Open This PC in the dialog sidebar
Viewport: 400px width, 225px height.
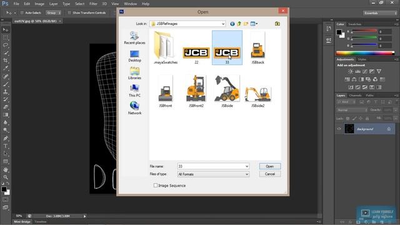[134, 91]
